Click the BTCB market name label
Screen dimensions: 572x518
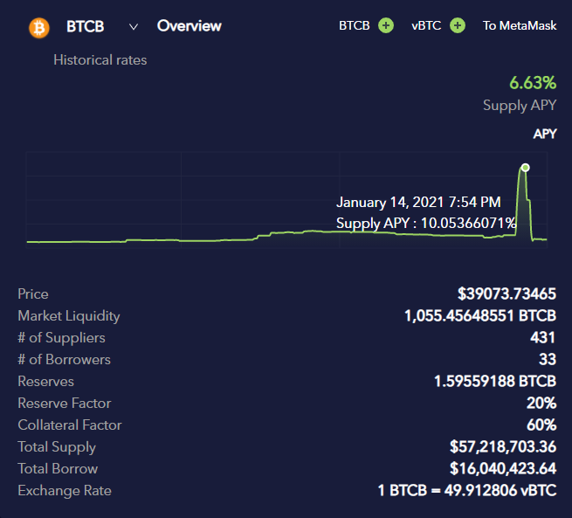point(86,26)
